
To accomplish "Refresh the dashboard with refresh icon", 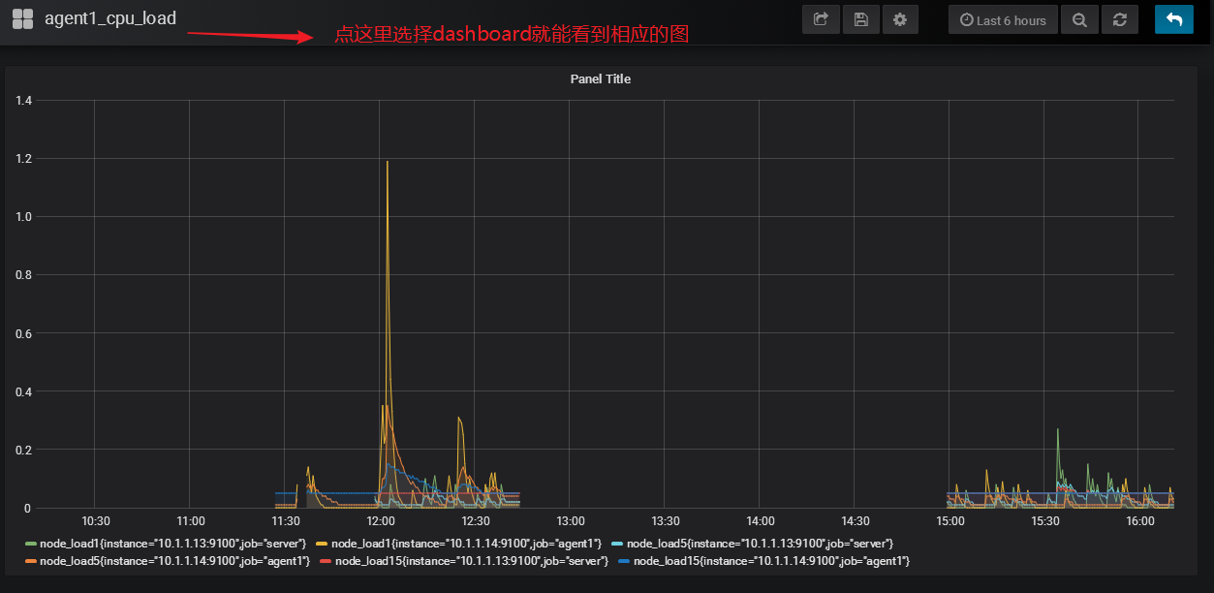I will tap(1120, 19).
